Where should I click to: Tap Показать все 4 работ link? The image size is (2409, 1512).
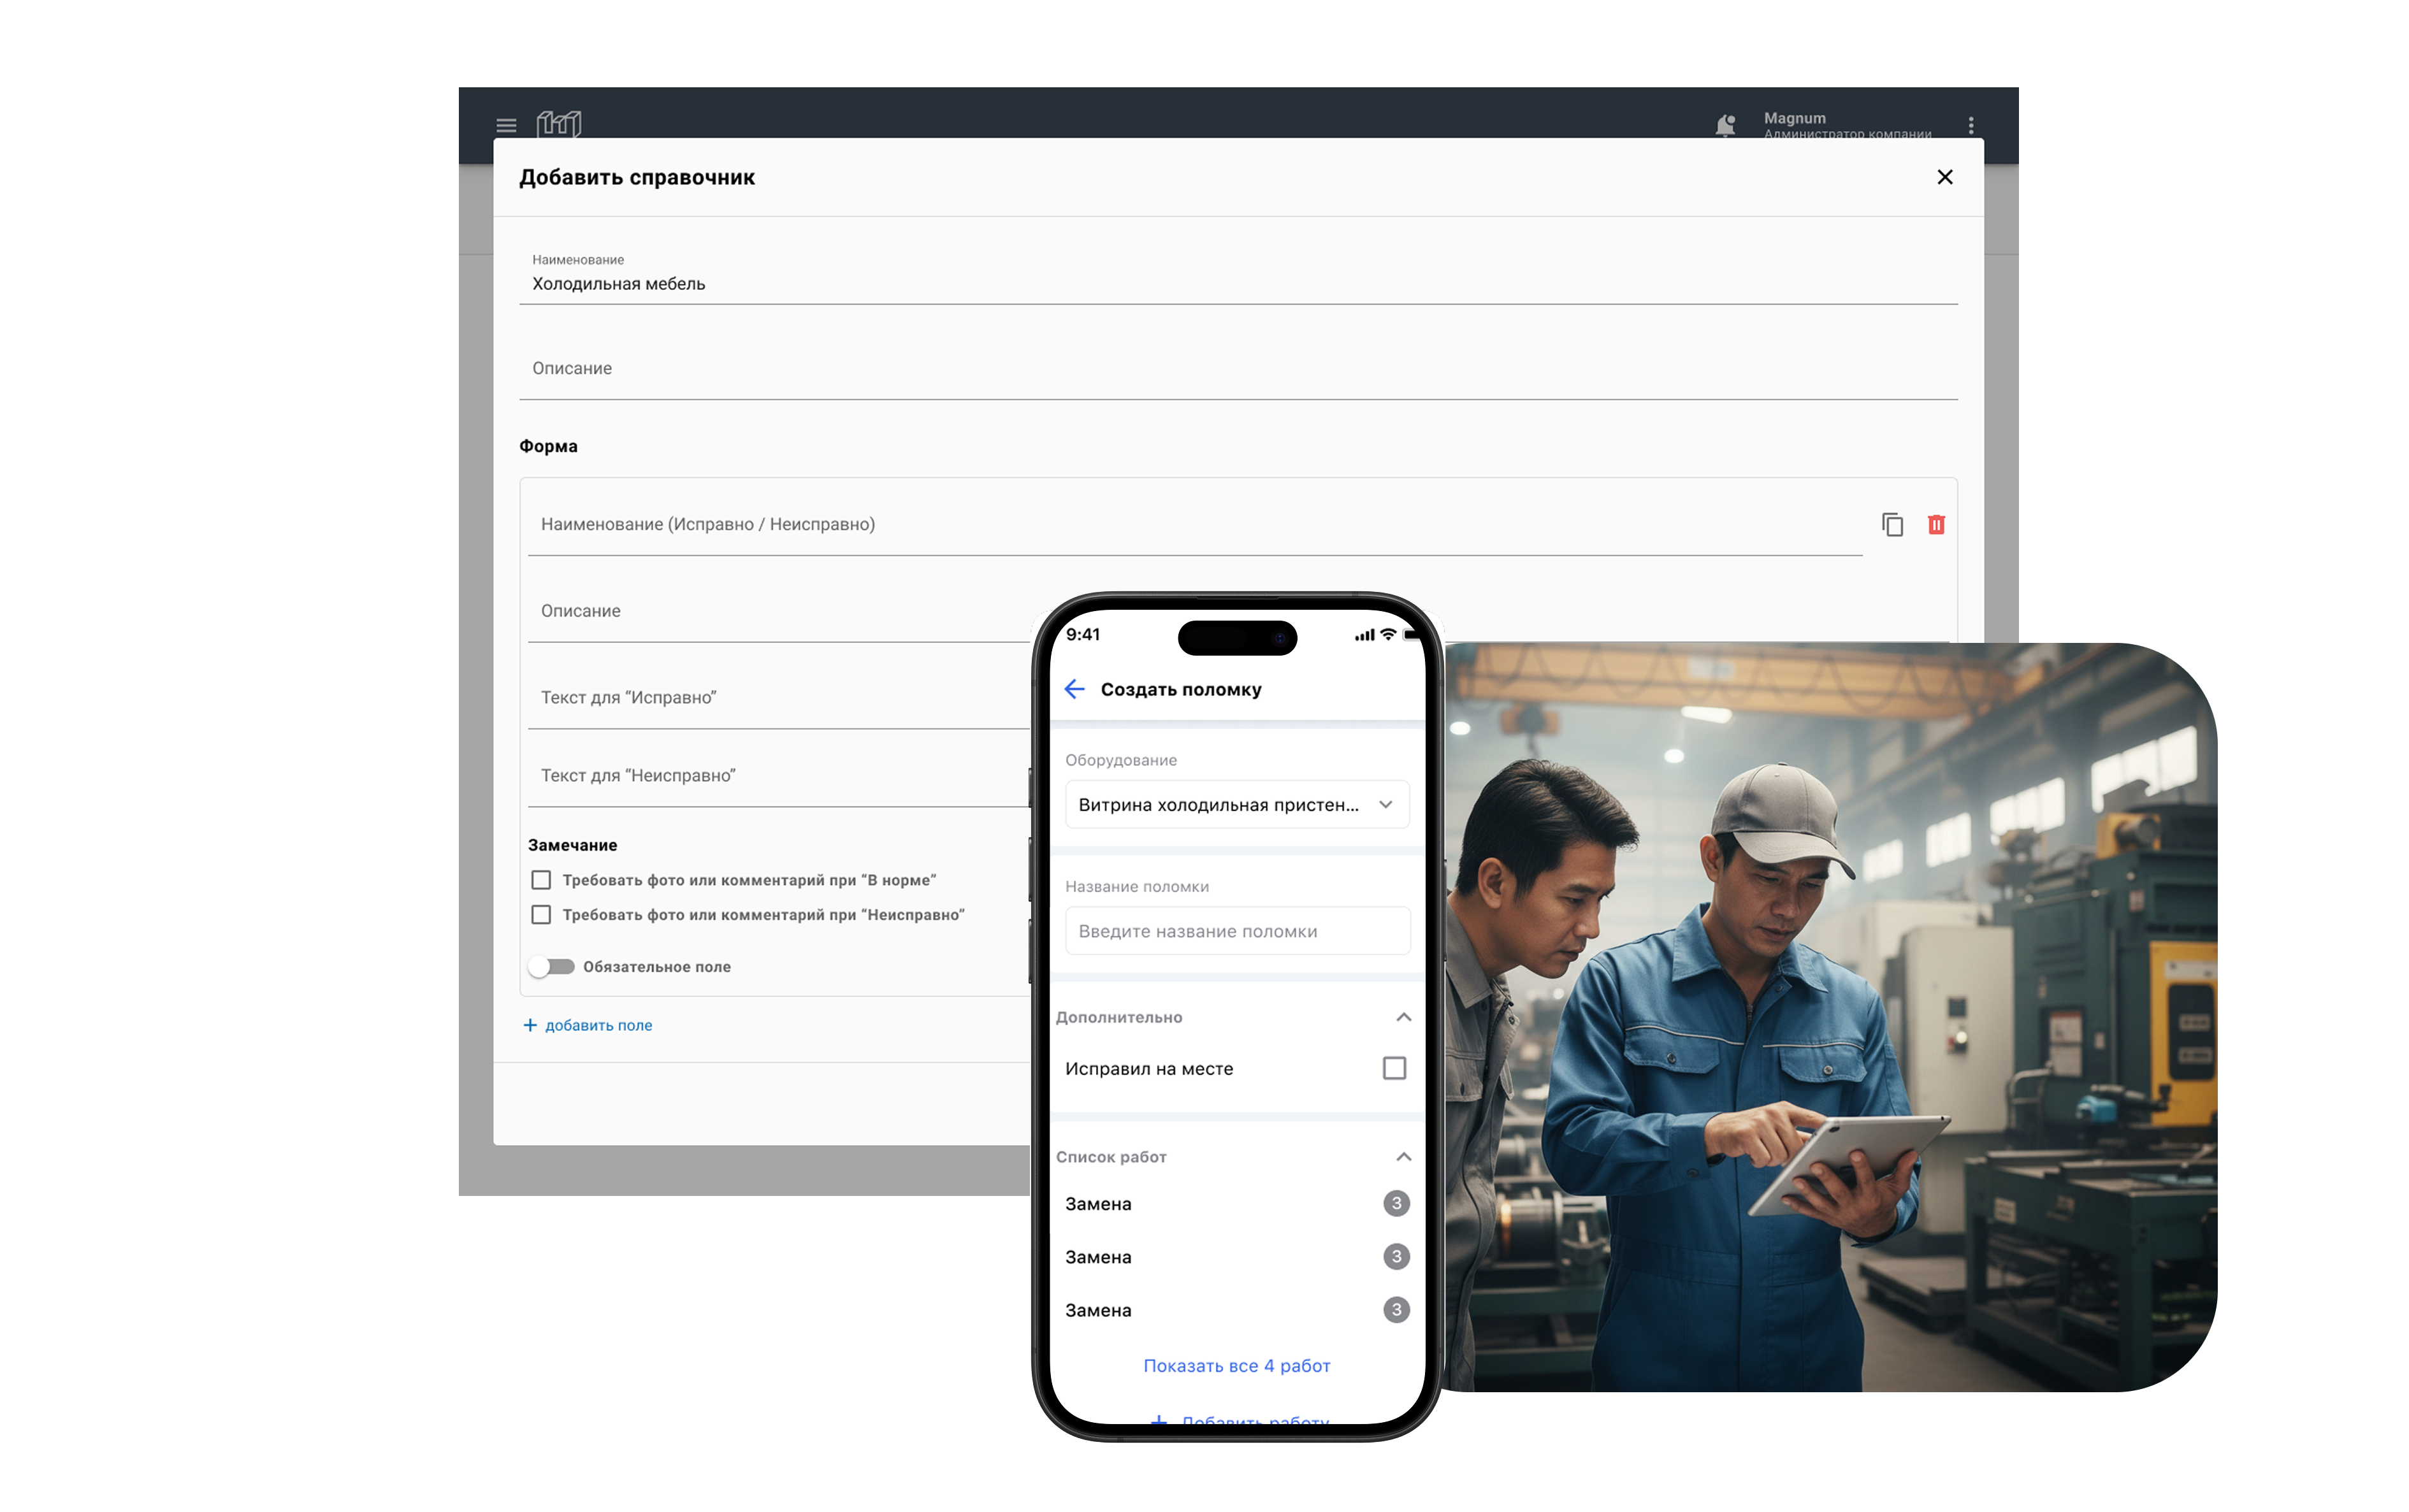1237,1366
